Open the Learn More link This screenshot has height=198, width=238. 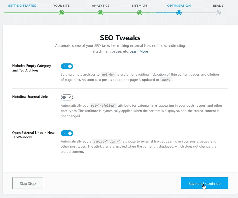click(x=139, y=51)
